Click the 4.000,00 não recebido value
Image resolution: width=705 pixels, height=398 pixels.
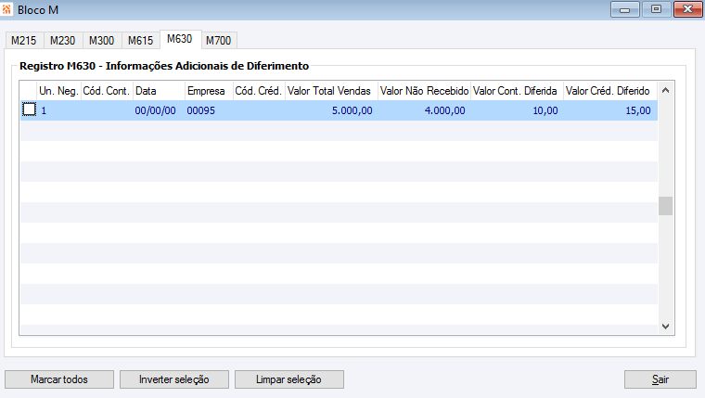444,110
